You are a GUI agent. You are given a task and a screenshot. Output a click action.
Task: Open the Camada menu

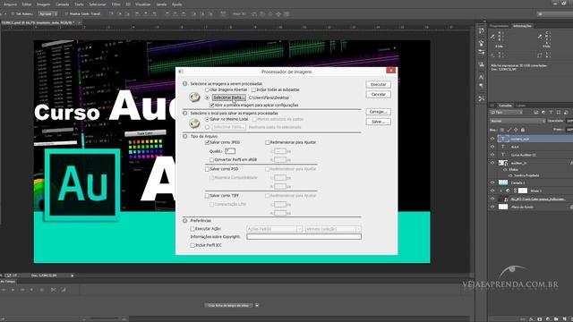62,4
